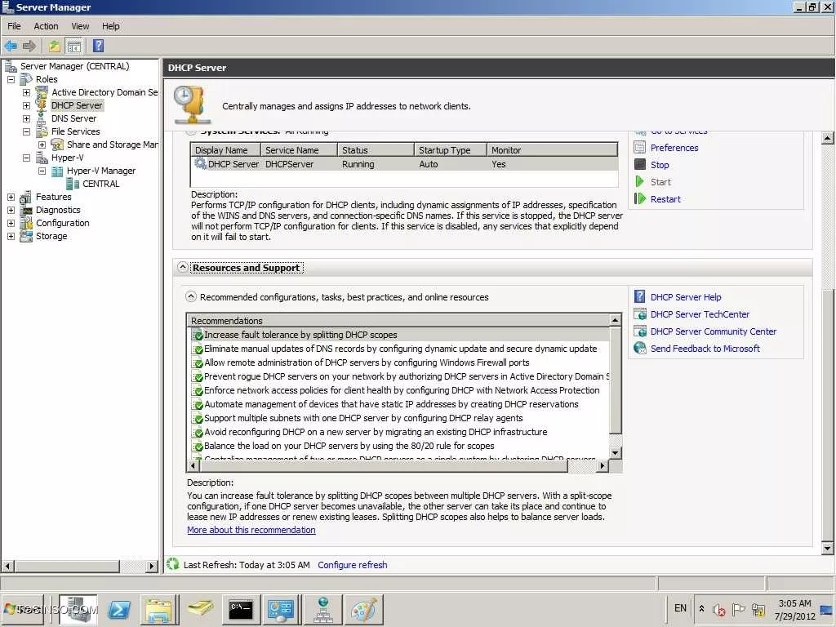836x627 pixels.
Task: Expand the Share and Storage Management node
Action: (x=42, y=145)
